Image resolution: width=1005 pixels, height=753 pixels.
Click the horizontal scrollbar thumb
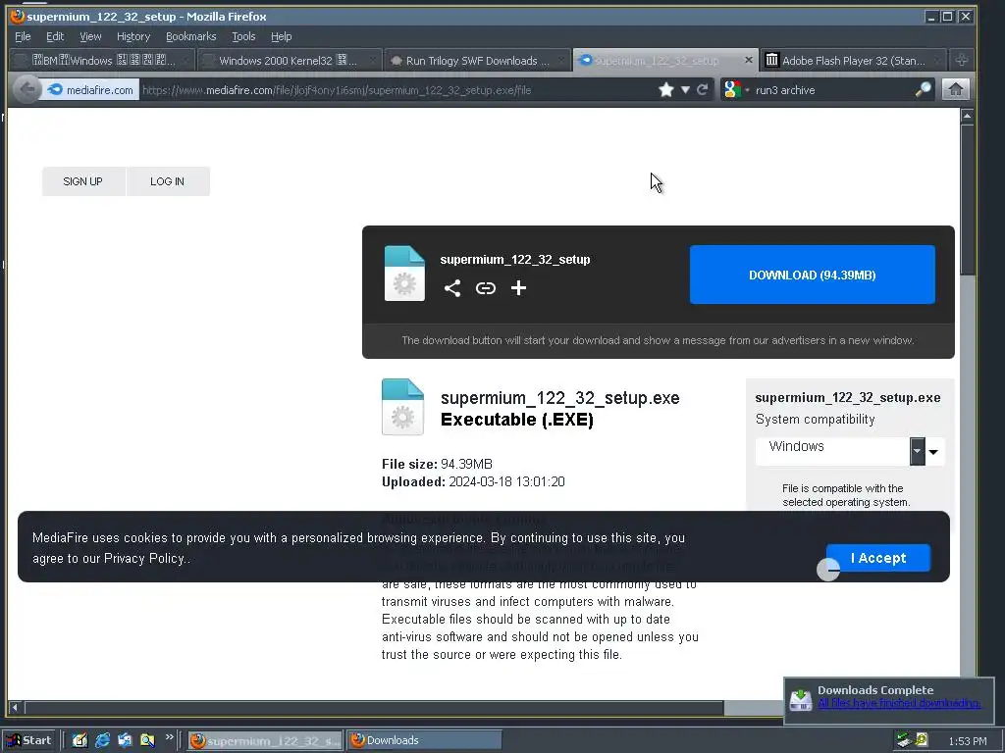374,708
